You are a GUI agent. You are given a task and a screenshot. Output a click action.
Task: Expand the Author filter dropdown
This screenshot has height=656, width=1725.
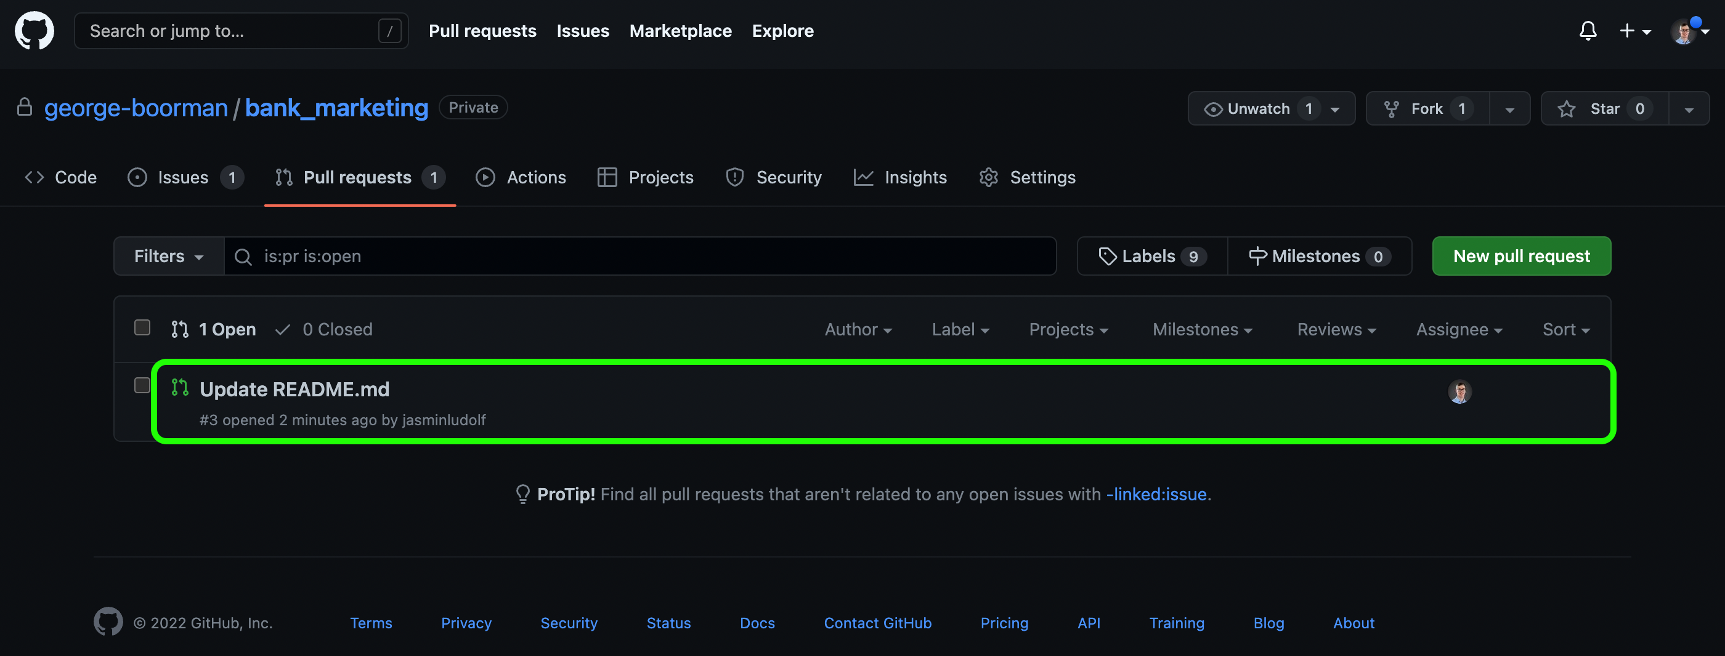pos(858,329)
